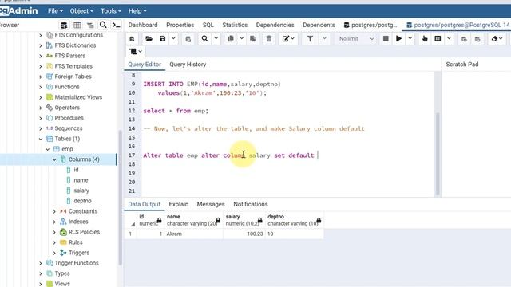Click the Rollback transaction icon
Screen dimensions: 511x287
coord(477,39)
